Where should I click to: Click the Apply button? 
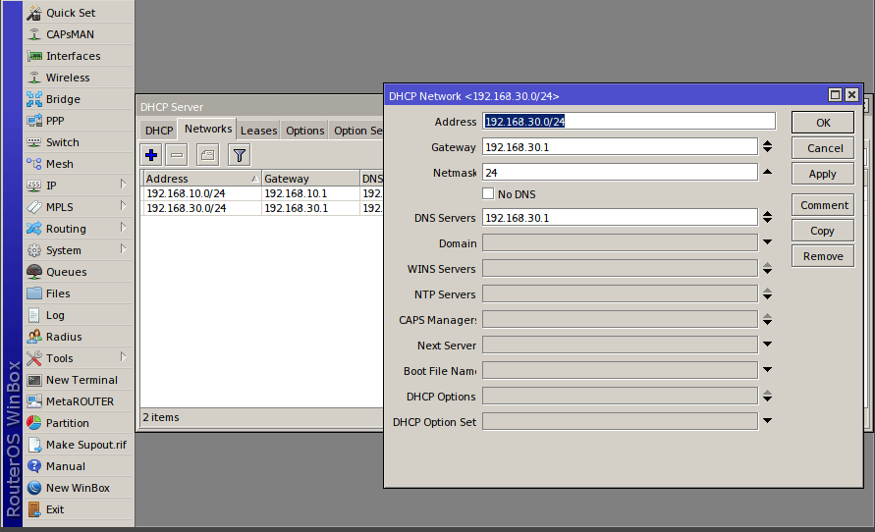coord(823,174)
